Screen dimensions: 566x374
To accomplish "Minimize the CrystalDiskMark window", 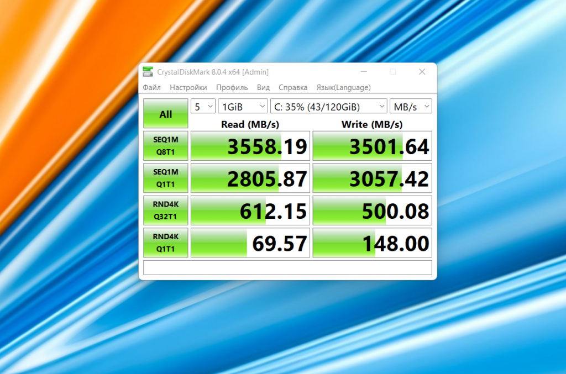I will pyautogui.click(x=364, y=72).
